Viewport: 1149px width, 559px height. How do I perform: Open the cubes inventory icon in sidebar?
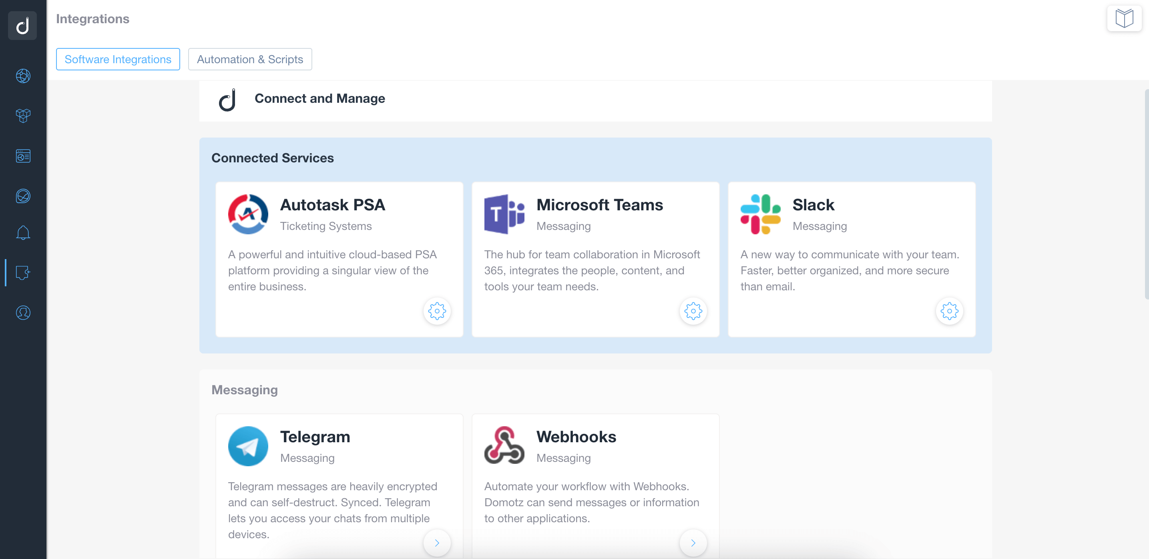[x=23, y=116]
